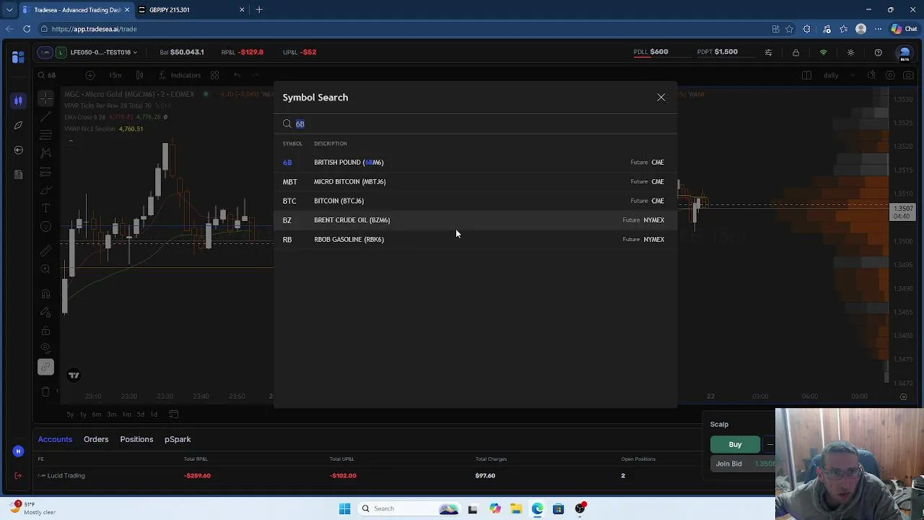Image resolution: width=924 pixels, height=520 pixels.
Task: Collapse the indicator legend chevron
Action: tap(71, 141)
